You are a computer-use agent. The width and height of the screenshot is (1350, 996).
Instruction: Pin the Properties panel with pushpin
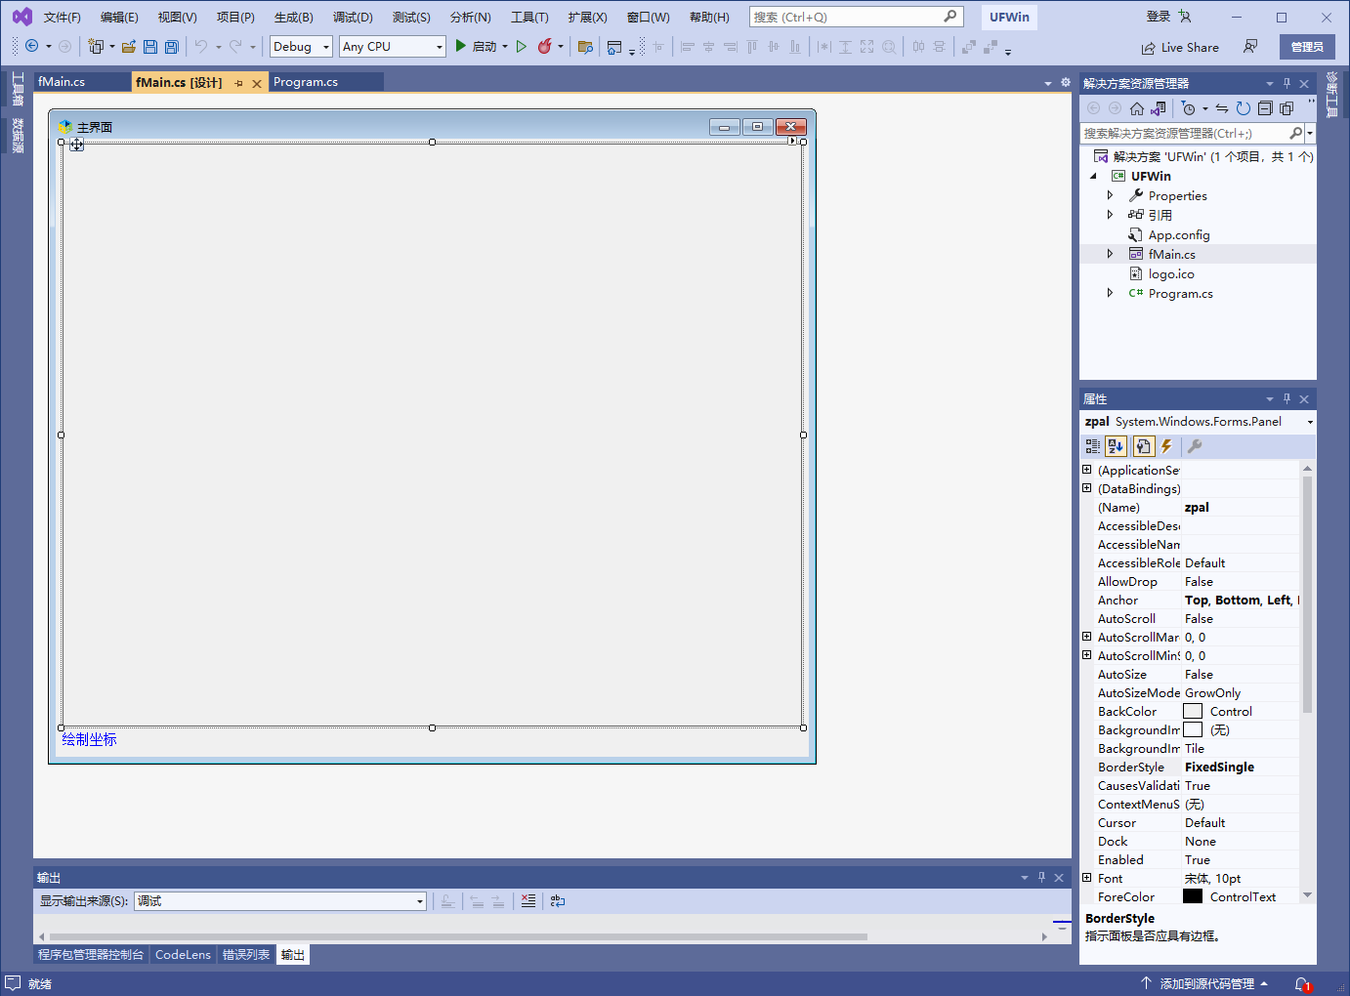click(x=1287, y=399)
